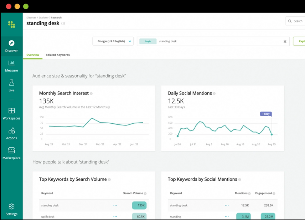
Task: Select the Actions icon in the sidebar
Action: 11,134
